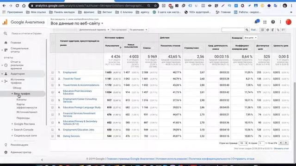This screenshot has height=166, width=296.
Task: Open Главная in the sidebar
Action: point(16,42)
